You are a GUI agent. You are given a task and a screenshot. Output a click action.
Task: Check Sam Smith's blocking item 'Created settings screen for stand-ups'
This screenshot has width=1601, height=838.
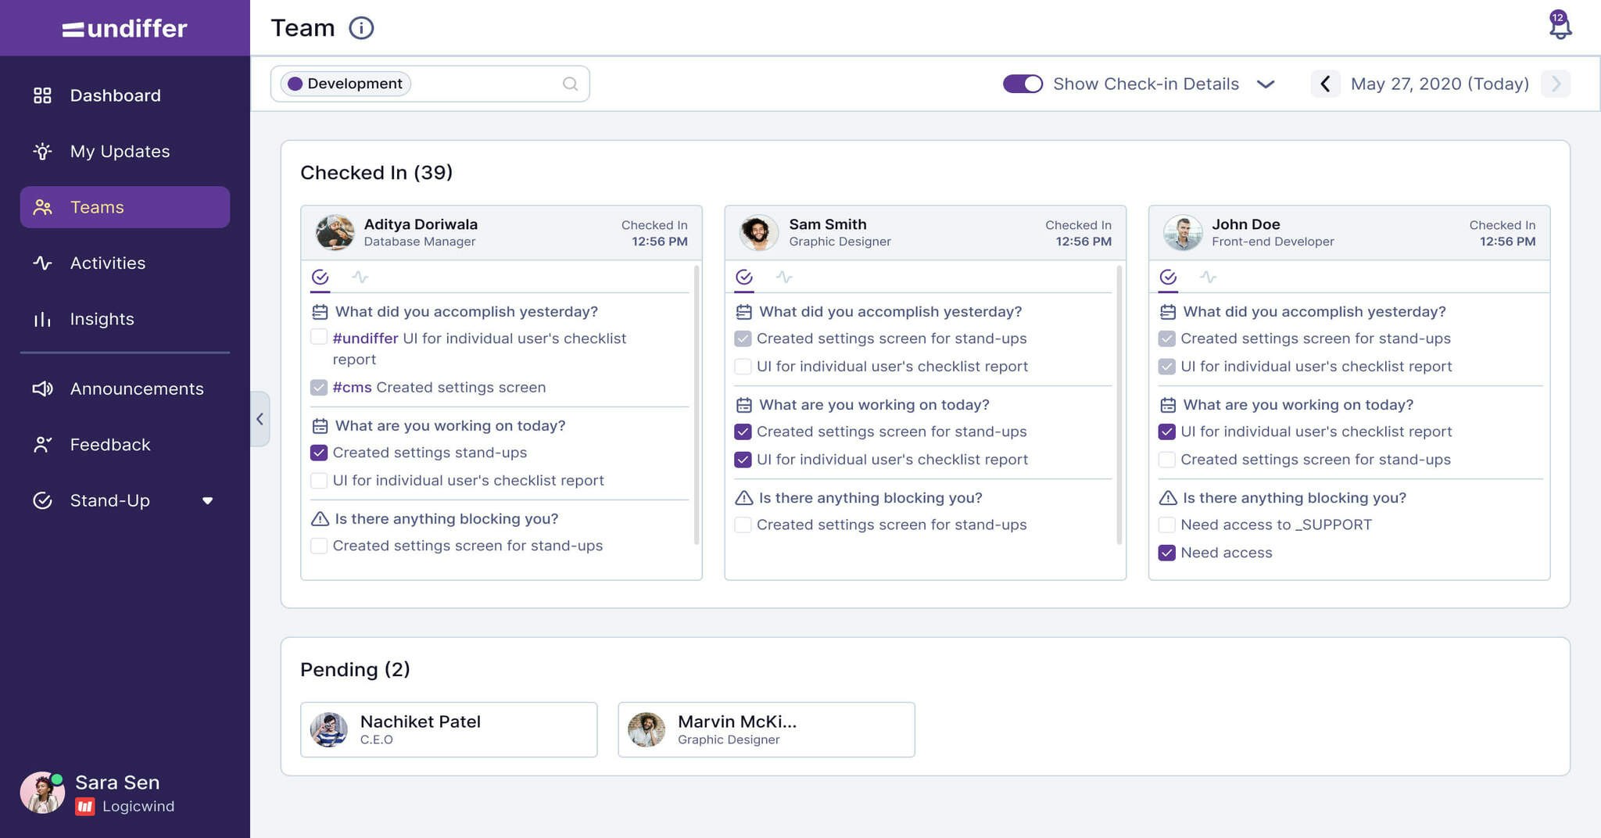[743, 525]
